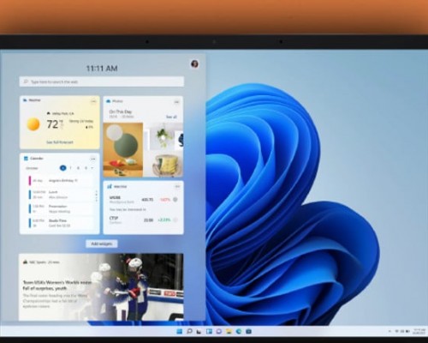Open the taskbar clock and date
The image size is (428, 343).
419,331
